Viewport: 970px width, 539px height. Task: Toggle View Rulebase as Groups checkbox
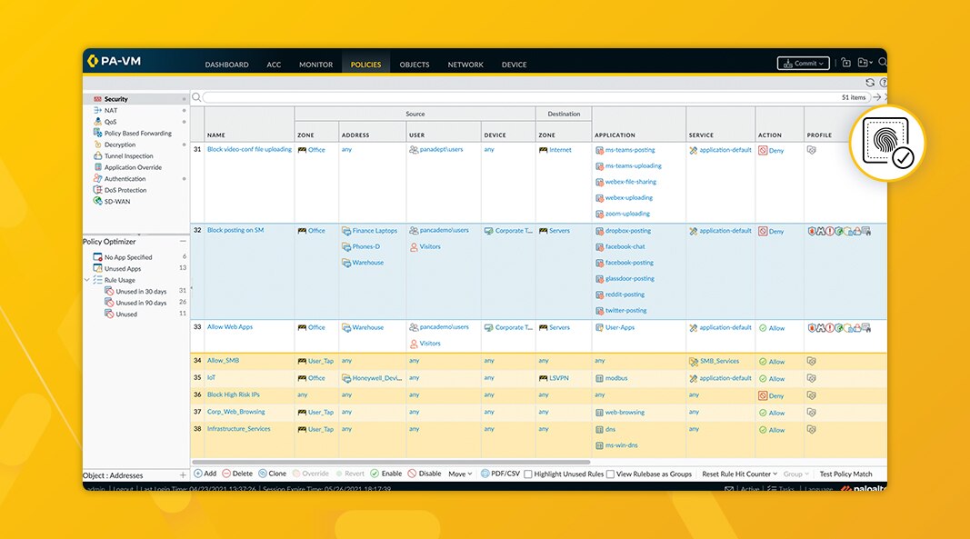click(611, 474)
